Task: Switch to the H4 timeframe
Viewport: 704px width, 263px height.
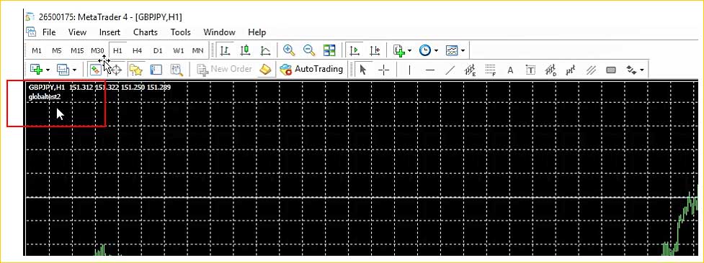Action: pyautogui.click(x=138, y=50)
